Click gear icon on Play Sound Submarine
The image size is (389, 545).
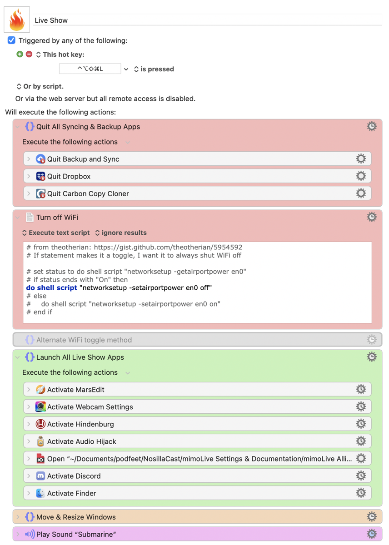[x=372, y=534]
